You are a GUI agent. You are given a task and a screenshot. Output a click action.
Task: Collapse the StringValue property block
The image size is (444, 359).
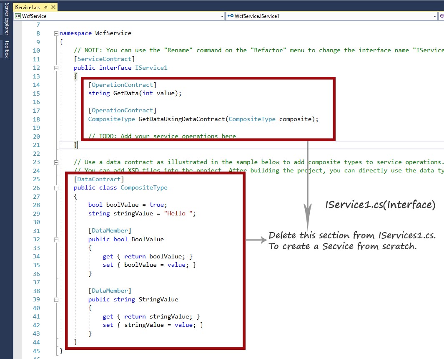[56, 300]
